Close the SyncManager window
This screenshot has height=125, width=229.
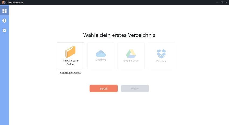(227, 2)
